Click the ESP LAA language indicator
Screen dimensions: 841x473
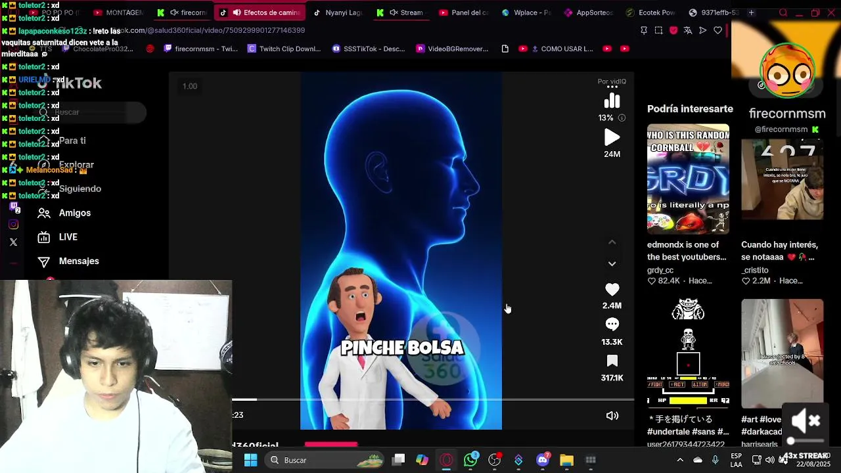pos(737,461)
